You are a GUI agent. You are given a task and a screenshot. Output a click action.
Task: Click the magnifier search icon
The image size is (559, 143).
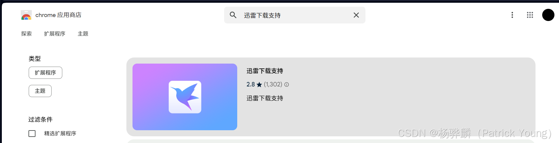click(233, 15)
